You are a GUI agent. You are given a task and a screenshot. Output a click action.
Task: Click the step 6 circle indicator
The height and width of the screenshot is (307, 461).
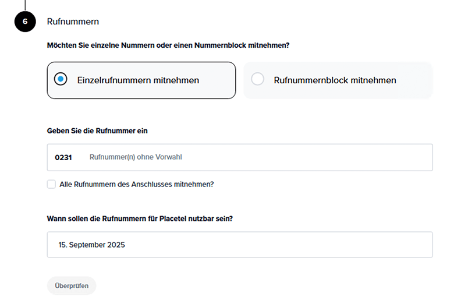coord(25,22)
